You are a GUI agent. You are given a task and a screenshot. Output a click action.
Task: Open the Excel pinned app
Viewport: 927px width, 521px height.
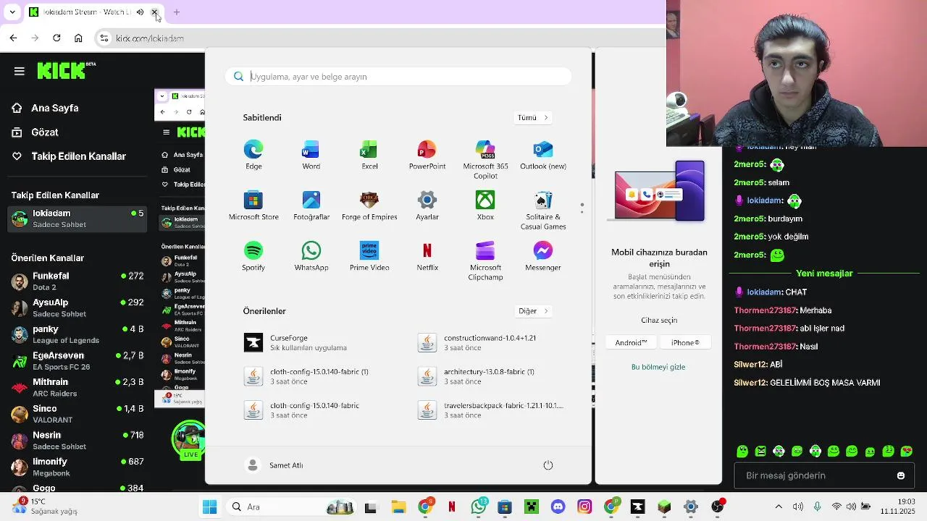pos(369,155)
